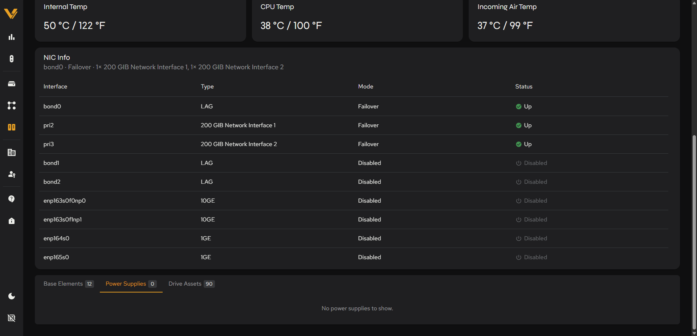Click the Internal Temp value 50 °C / 122 °F
The height and width of the screenshot is (336, 697).
74,25
